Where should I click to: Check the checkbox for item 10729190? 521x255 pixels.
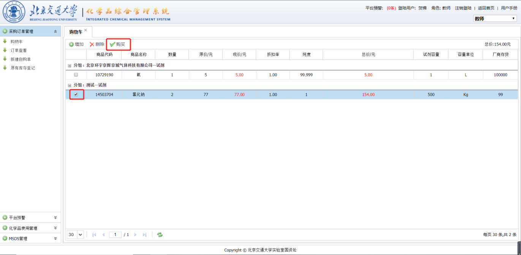coord(76,75)
